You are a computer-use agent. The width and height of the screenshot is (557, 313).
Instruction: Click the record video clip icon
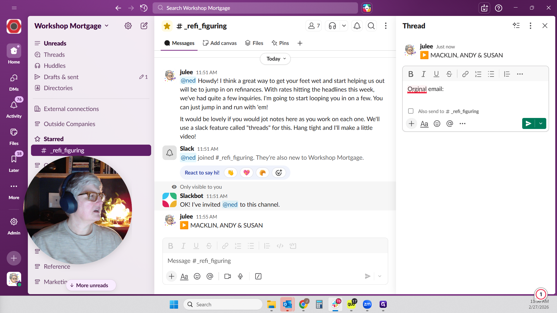coord(228,276)
